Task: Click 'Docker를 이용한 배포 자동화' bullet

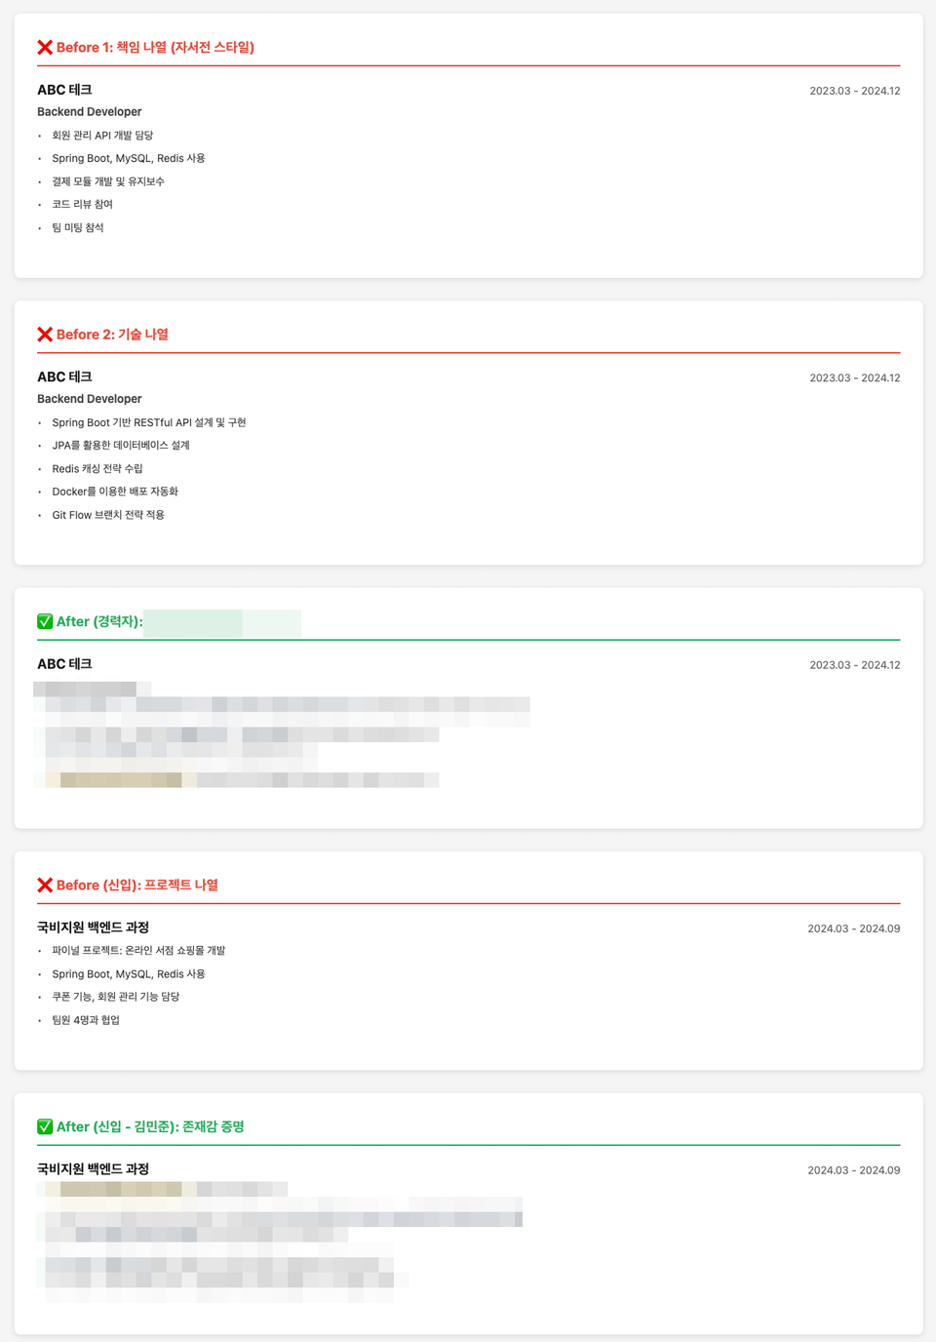Action: (x=115, y=493)
